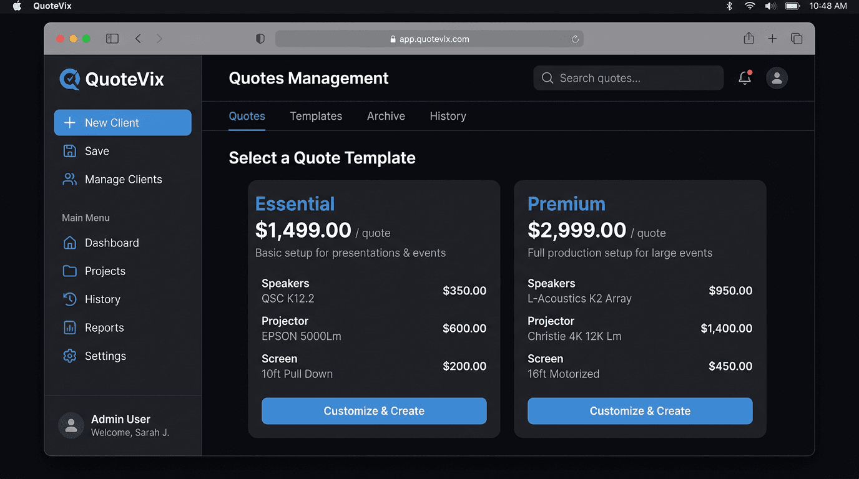
Task: Customize & Create the Premium template
Action: (639, 411)
